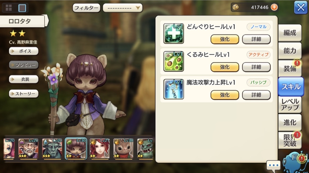This screenshot has height=173, width=309.
Task: Open the どんぐりヒール skill icon
Action: [x=174, y=34]
